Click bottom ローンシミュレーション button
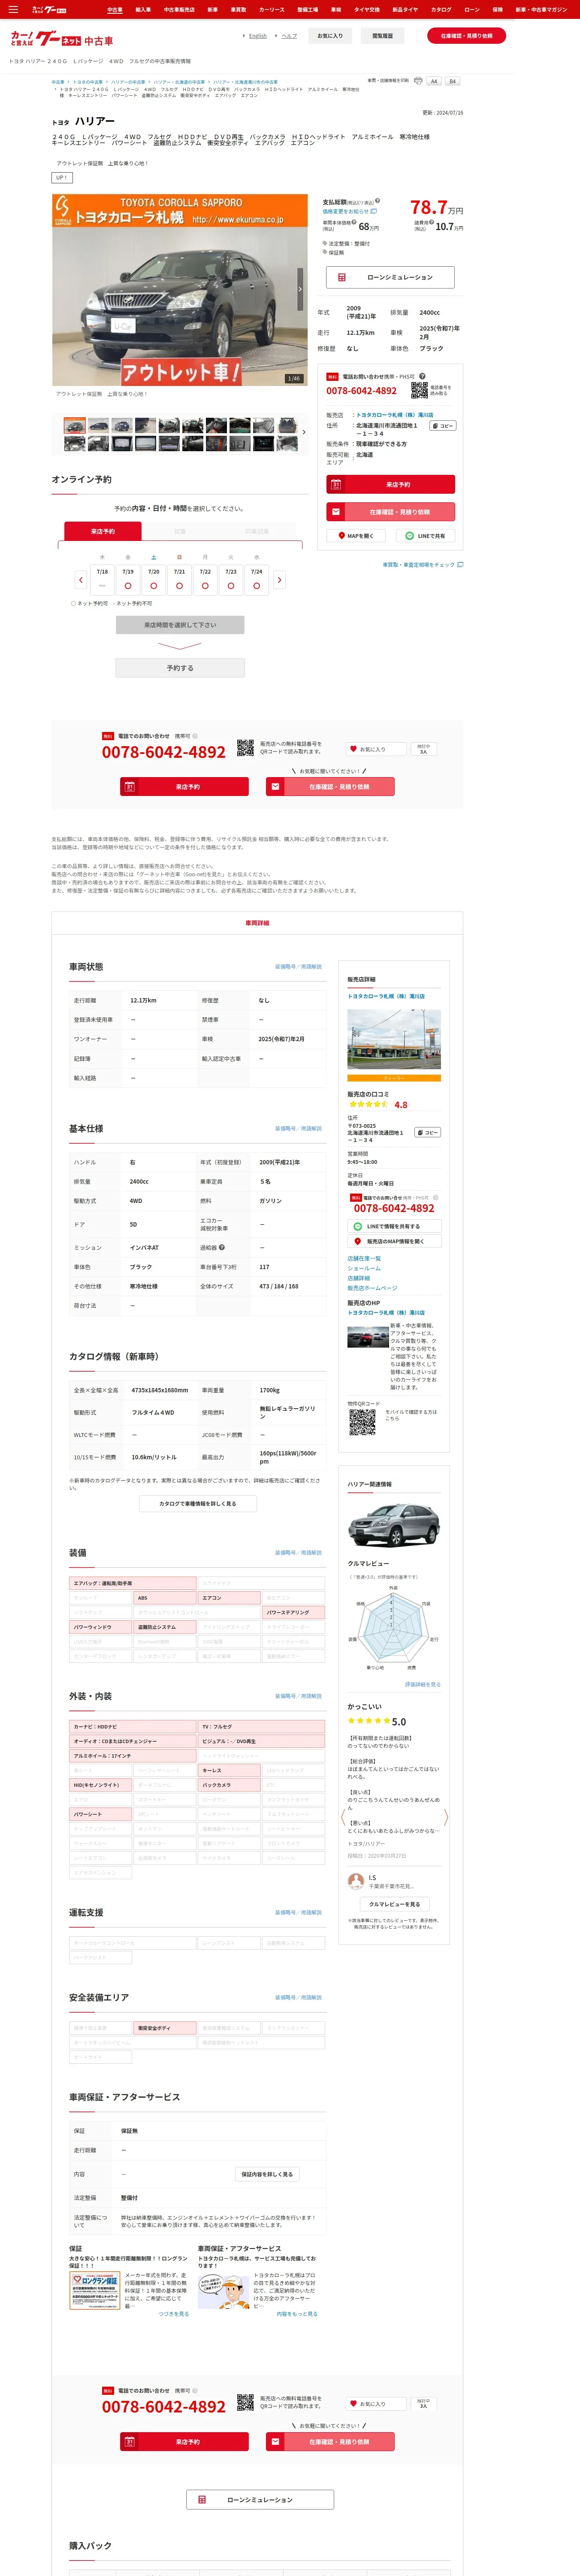The height and width of the screenshot is (2576, 580). pos(260,2500)
